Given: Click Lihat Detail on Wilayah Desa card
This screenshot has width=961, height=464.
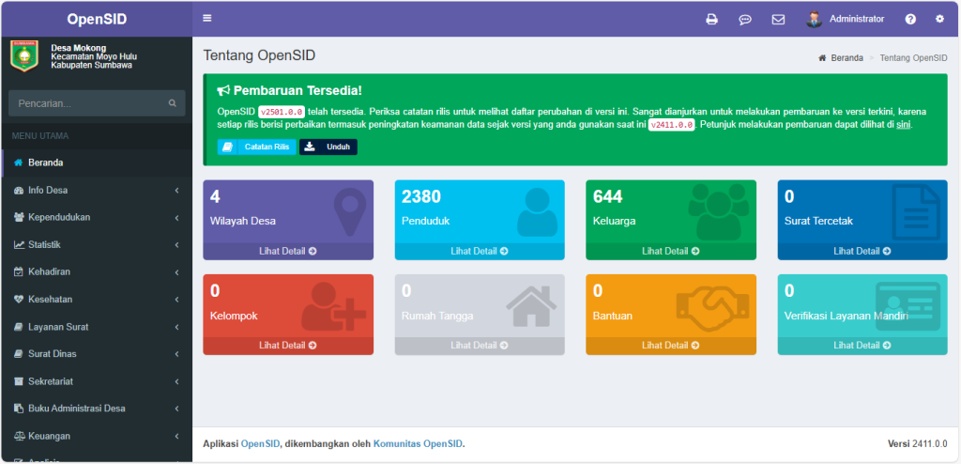Looking at the screenshot, I should (288, 251).
